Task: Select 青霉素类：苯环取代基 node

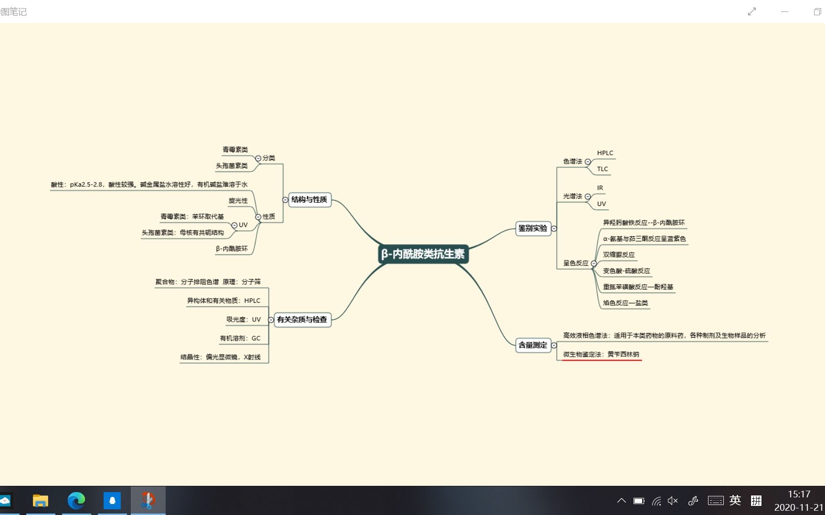Action: pyautogui.click(x=192, y=216)
